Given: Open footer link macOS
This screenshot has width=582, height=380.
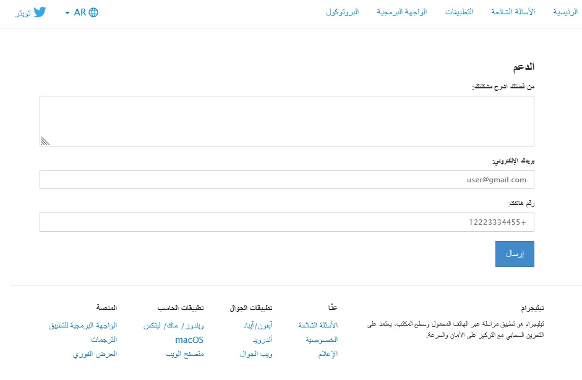Looking at the screenshot, I should (x=189, y=340).
